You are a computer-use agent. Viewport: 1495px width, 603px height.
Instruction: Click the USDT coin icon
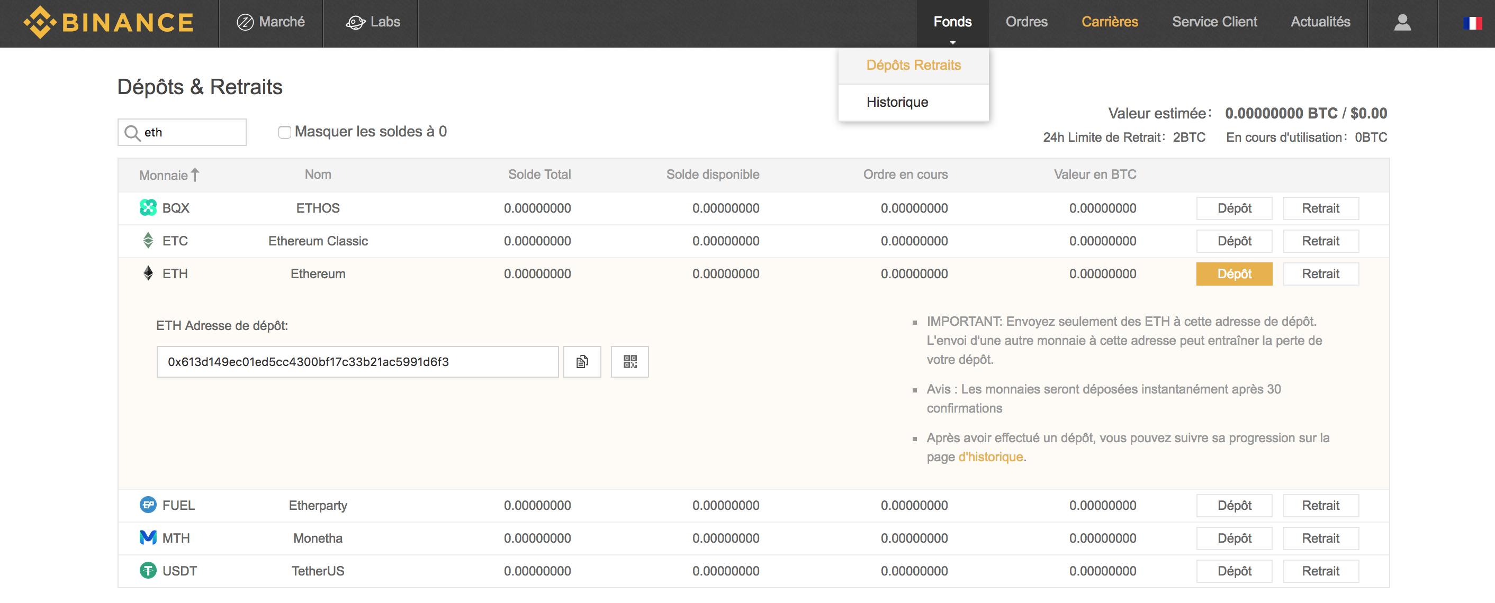pyautogui.click(x=148, y=571)
